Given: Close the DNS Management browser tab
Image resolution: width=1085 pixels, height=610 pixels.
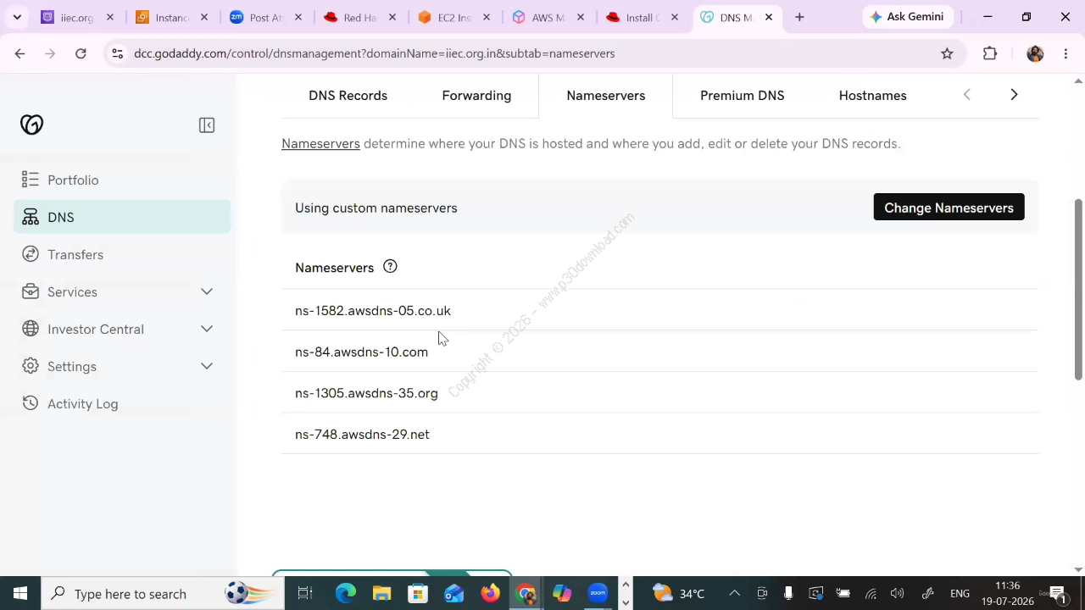Looking at the screenshot, I should click(x=769, y=17).
